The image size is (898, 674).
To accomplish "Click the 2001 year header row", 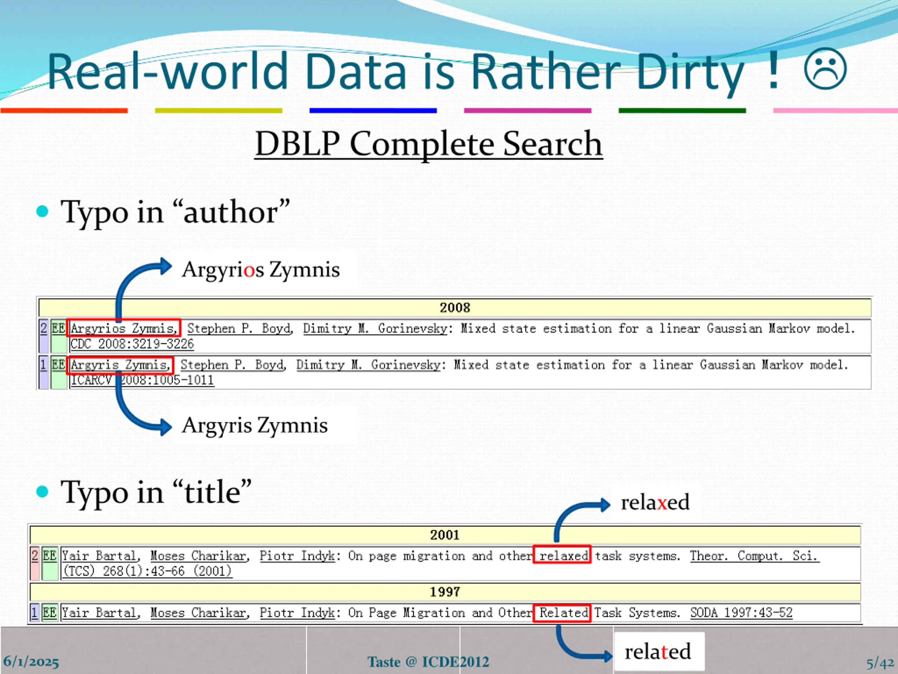I will coord(445,535).
